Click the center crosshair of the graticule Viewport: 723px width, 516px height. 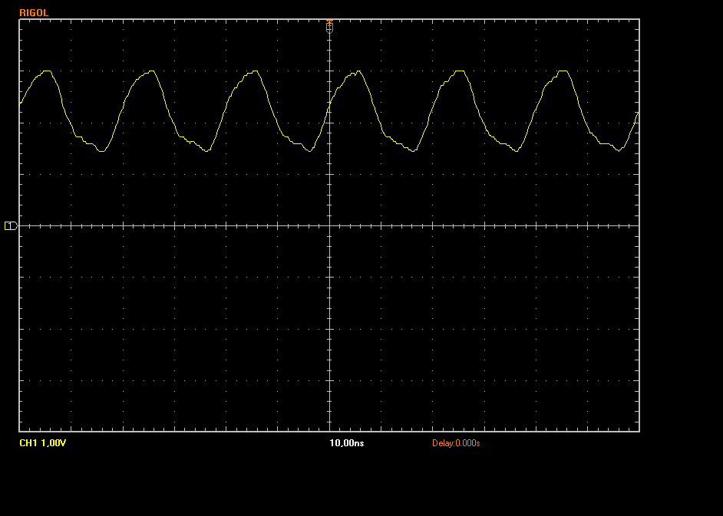[329, 225]
